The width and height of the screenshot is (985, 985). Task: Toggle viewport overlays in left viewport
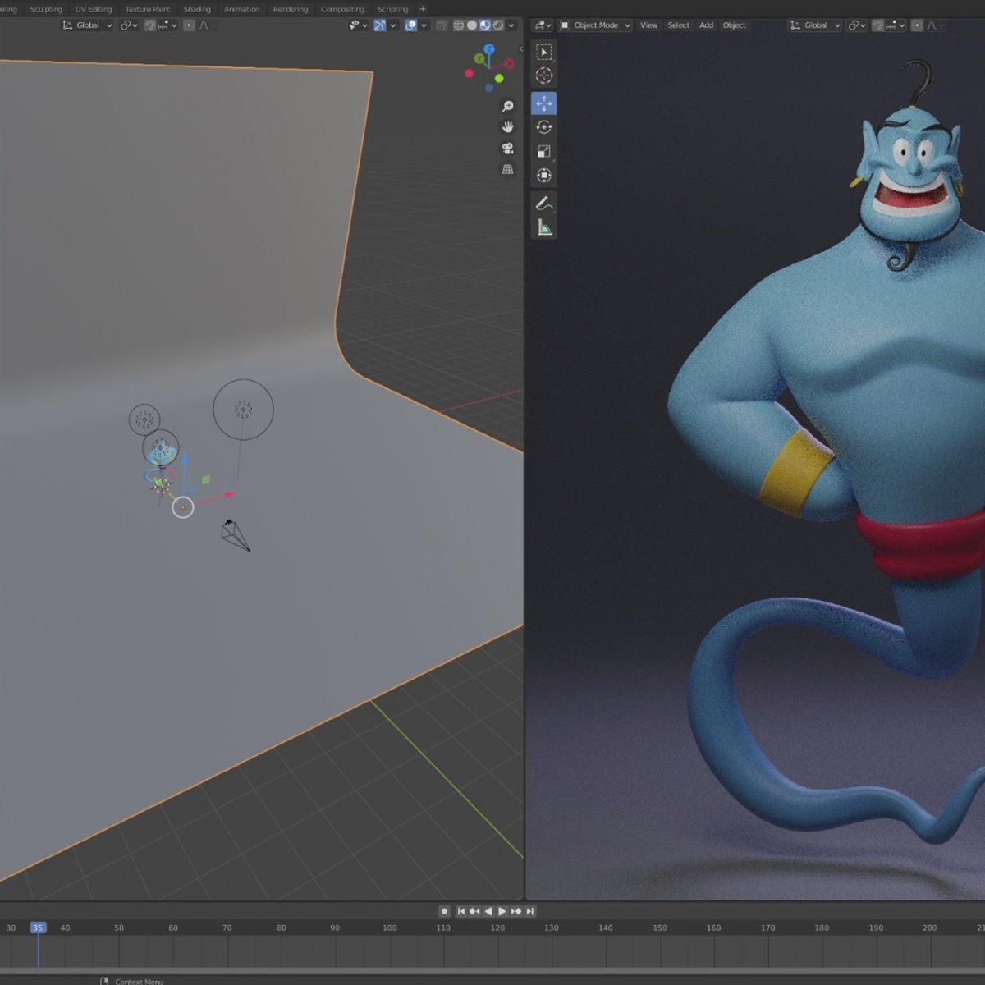click(x=410, y=25)
